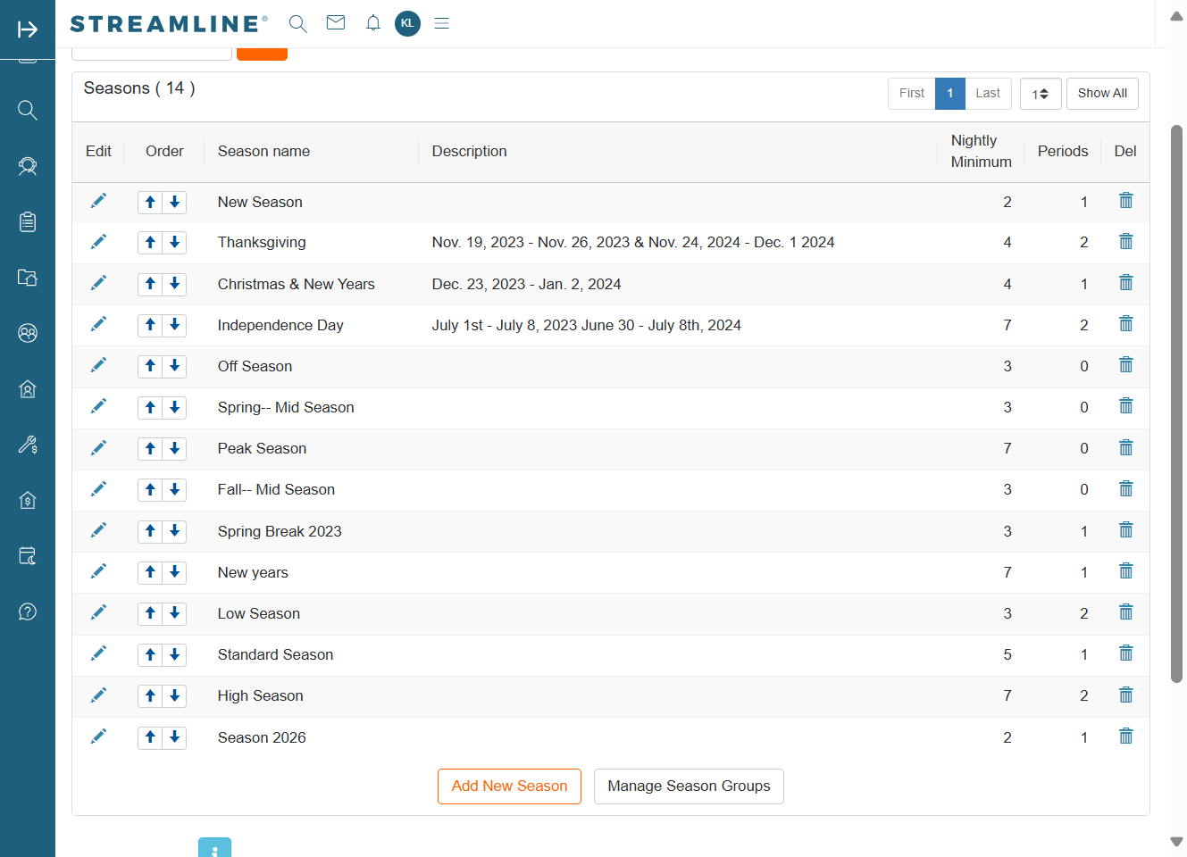Open the KL user avatar menu
Image resolution: width=1187 pixels, height=857 pixels.
click(x=407, y=23)
